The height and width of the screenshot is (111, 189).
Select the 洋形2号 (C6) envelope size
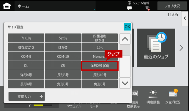[100, 66]
